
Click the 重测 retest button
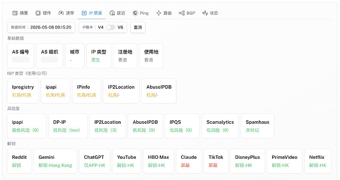coord(137,27)
